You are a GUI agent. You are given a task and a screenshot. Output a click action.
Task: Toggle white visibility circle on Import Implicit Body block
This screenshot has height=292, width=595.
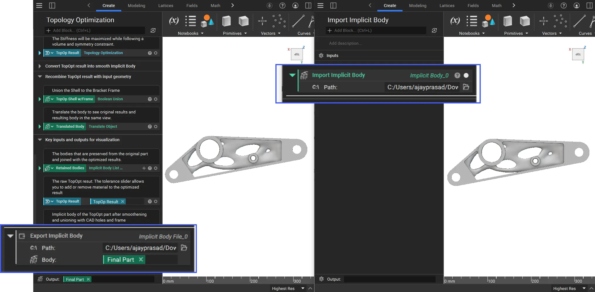point(466,75)
